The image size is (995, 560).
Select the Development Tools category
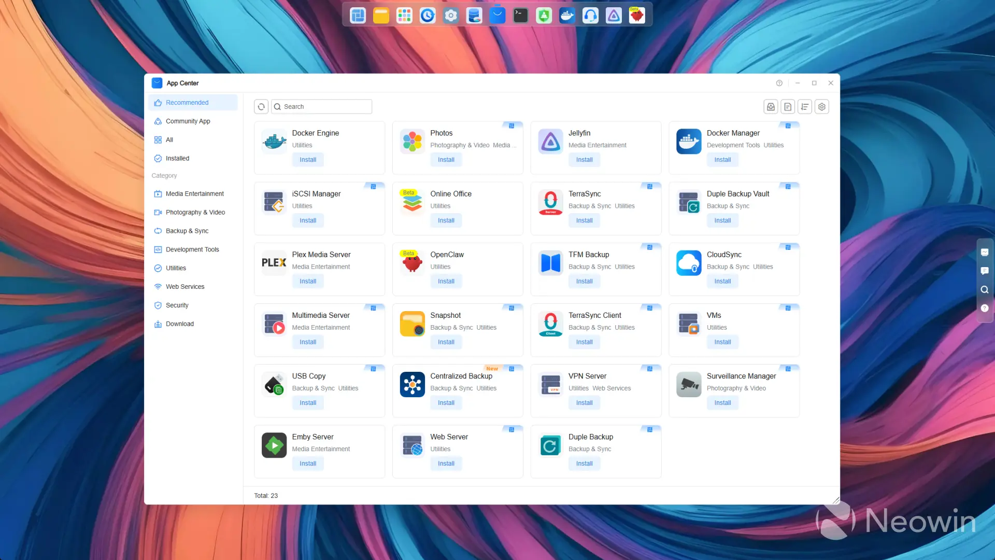pyautogui.click(x=193, y=250)
